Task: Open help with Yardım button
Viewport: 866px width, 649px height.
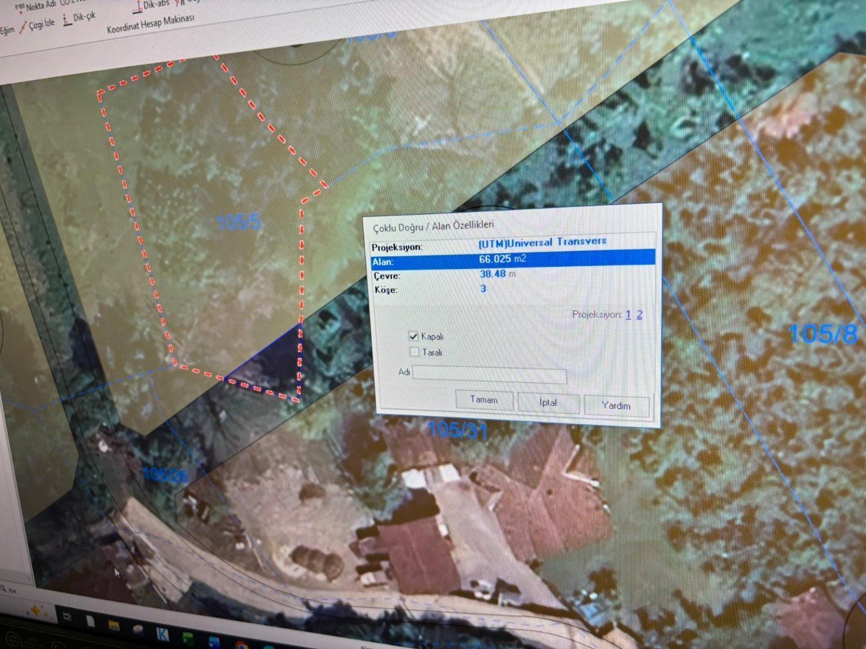Action: (x=616, y=405)
